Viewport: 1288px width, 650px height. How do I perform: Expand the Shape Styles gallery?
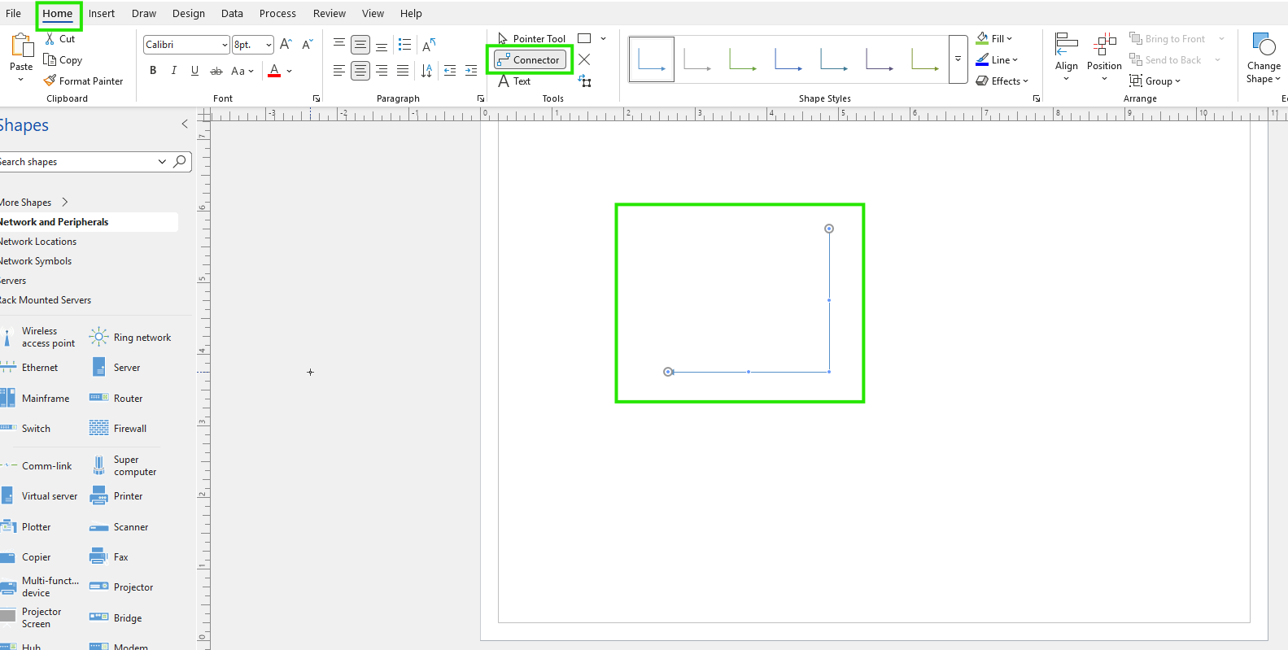[x=958, y=59]
